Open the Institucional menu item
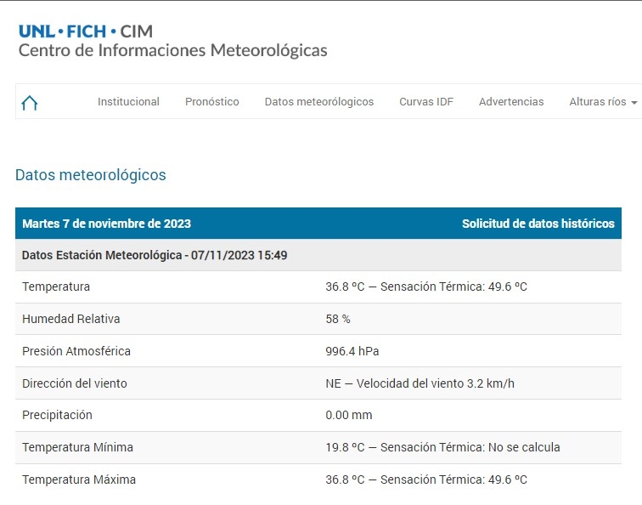Screen dimensions: 642x505 coord(128,102)
